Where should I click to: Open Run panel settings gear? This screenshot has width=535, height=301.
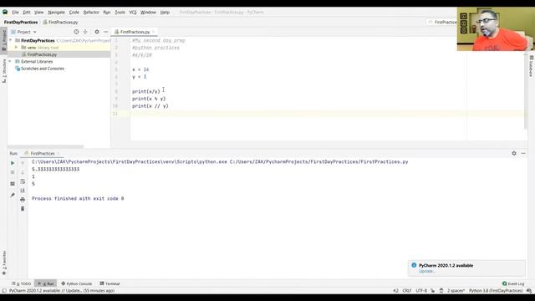(514, 154)
